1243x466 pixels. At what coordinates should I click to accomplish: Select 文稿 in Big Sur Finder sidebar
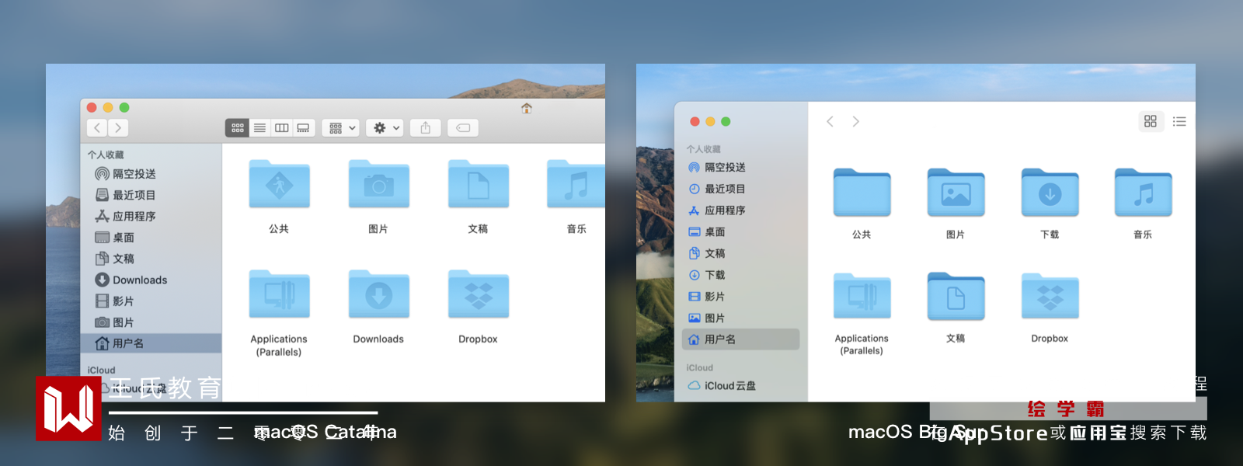[707, 253]
